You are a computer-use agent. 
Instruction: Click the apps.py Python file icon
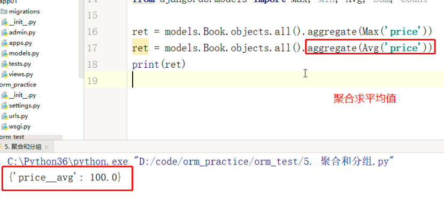coord(4,43)
